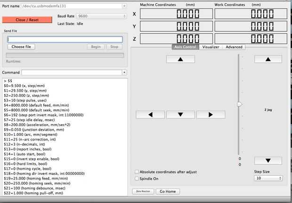This screenshot has width=292, height=203.
Task: Click the '$9=0.050 (junction deviation, mm)' line
Action: click(x=34, y=130)
